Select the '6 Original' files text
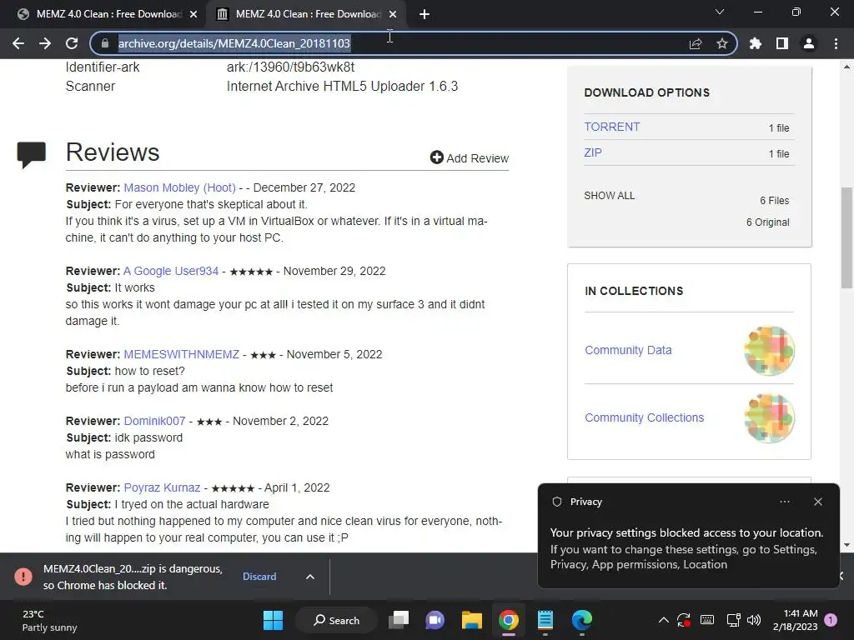 click(x=767, y=222)
